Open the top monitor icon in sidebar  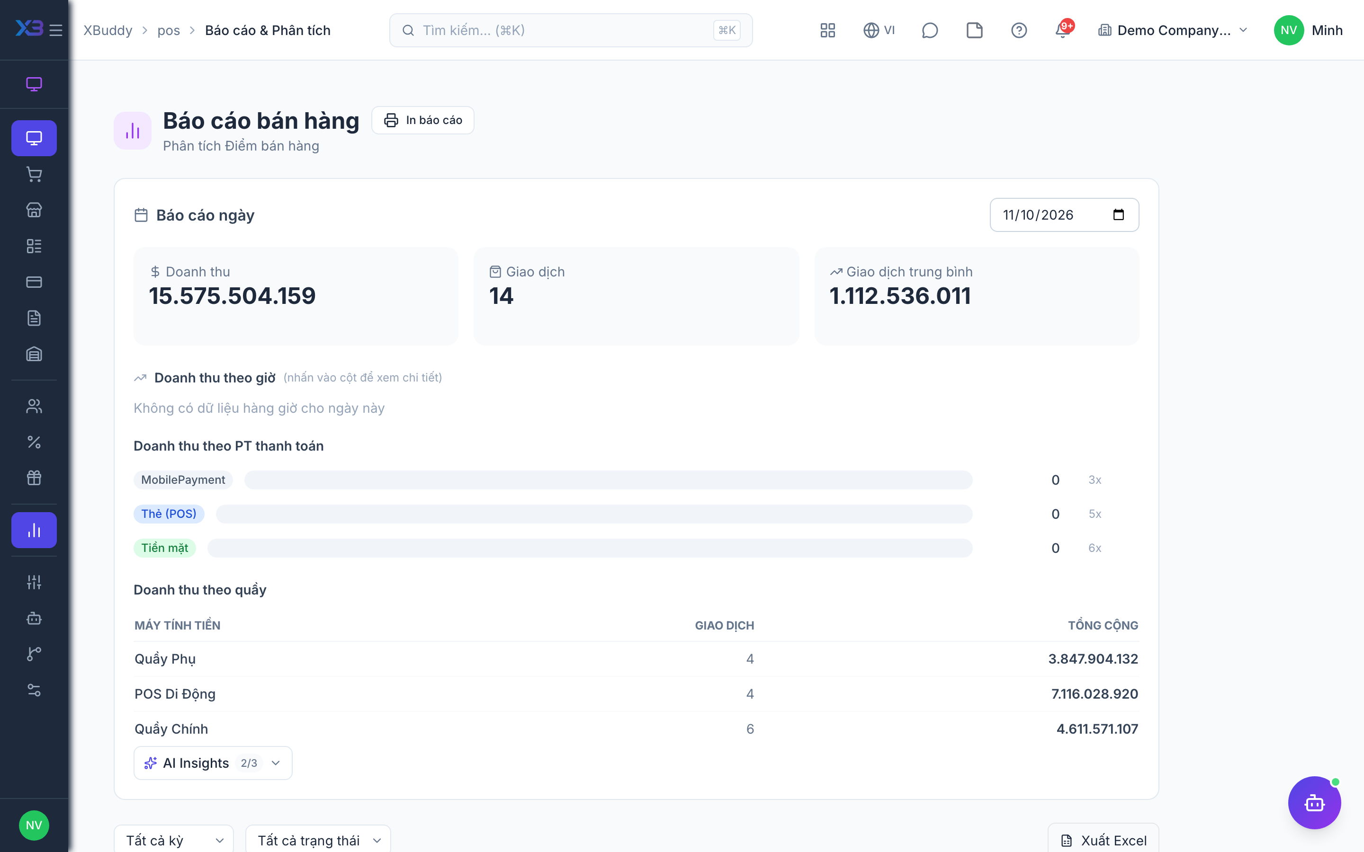point(34,85)
